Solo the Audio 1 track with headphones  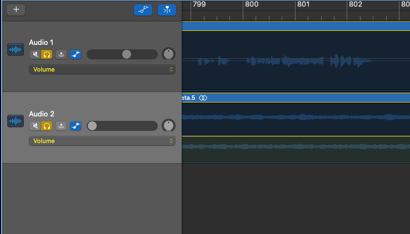[47, 54]
